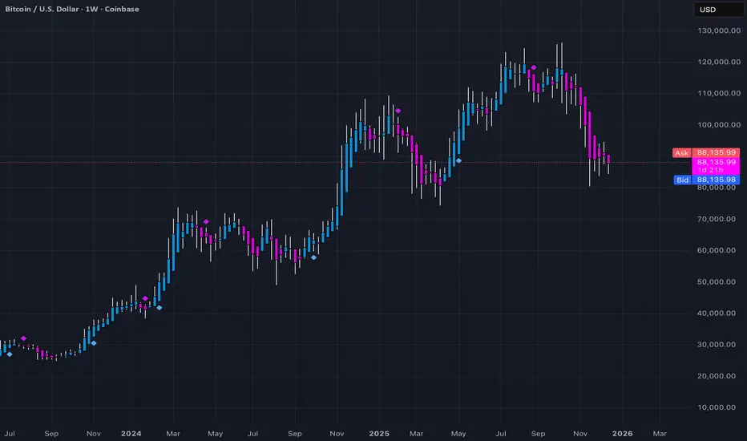Click the 130,000.00 price scale label
The image size is (747, 441).
coord(719,30)
